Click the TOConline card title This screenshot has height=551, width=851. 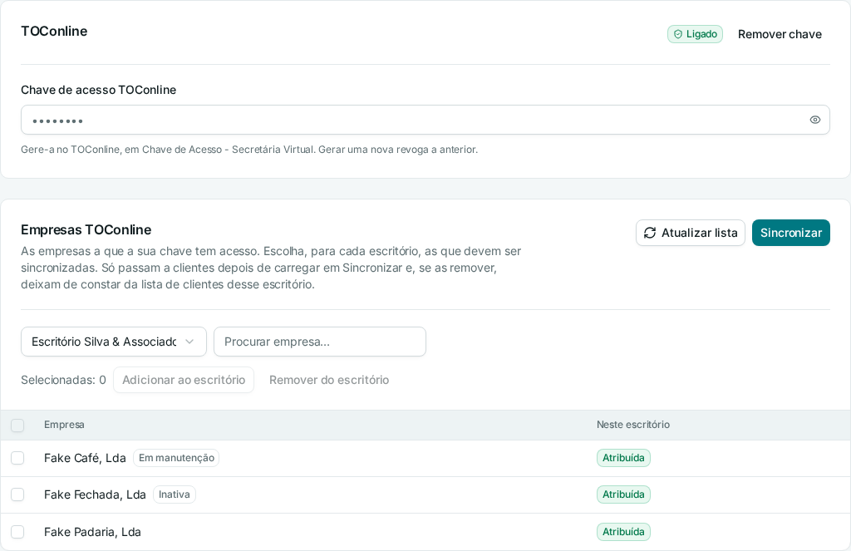54,31
